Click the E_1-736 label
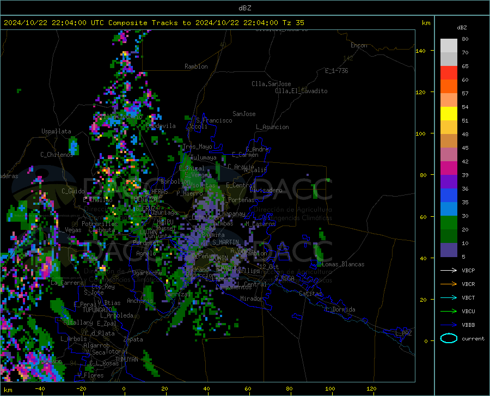Viewport: 490px width, 396px height. [x=336, y=71]
